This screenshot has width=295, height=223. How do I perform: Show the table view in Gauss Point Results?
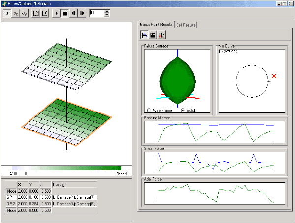(x=153, y=35)
